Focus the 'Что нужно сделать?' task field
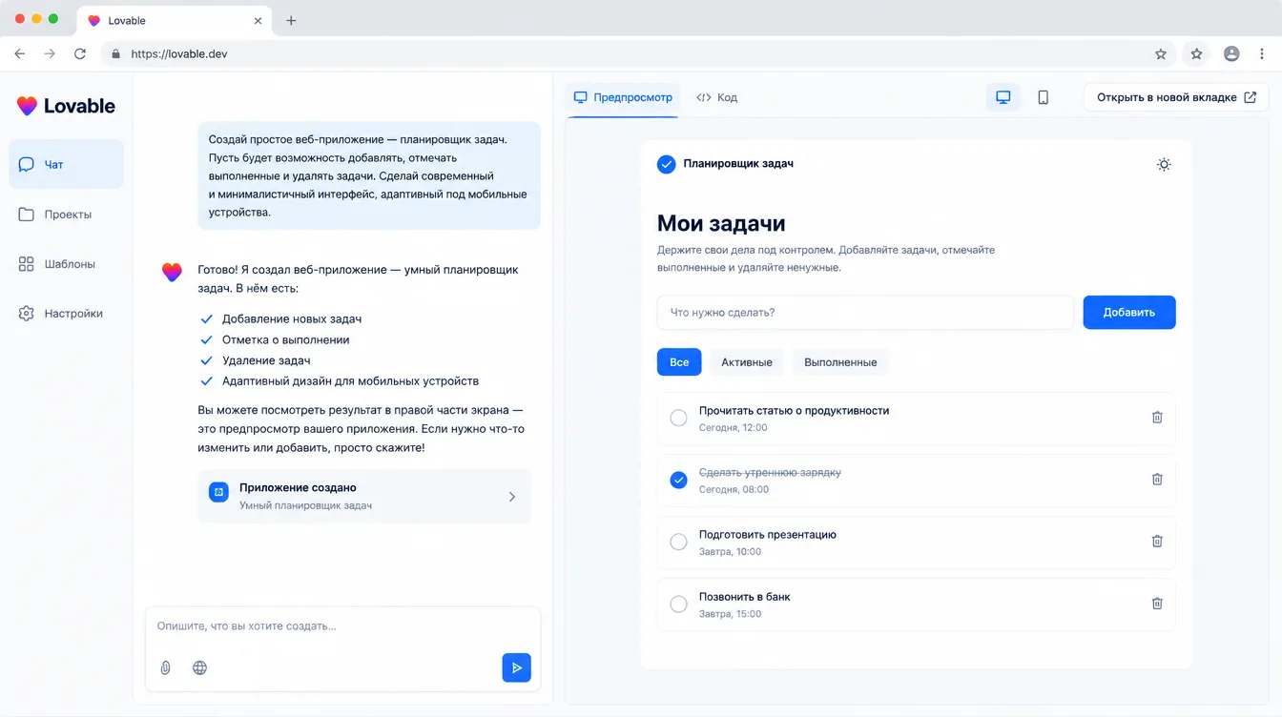Screen dimensions: 1282x717 pyautogui.click(x=865, y=313)
